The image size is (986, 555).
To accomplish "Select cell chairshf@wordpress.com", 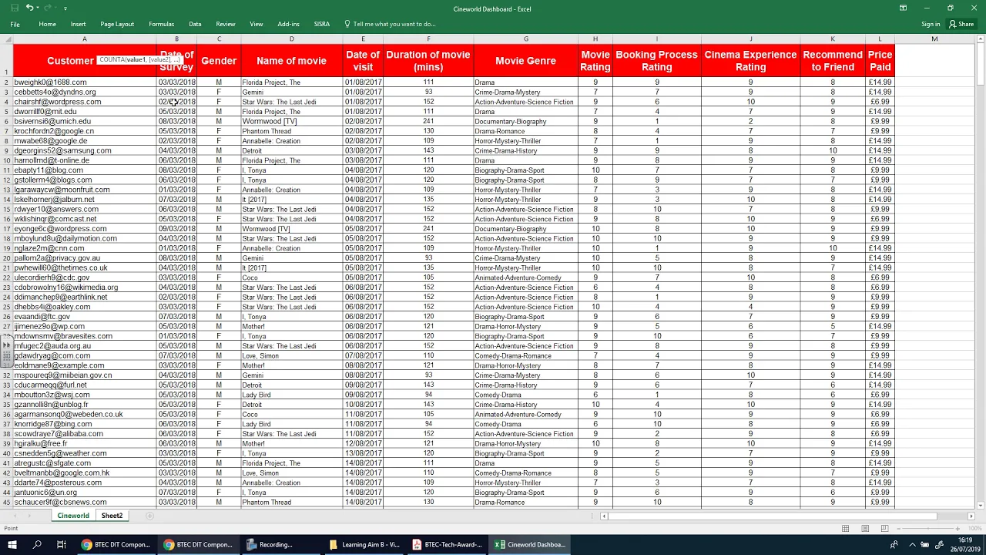I will pyautogui.click(x=84, y=102).
